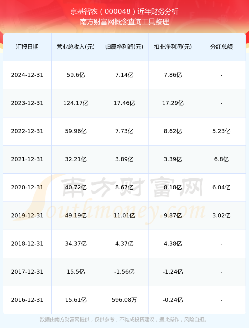Select the 归属净利润(元) column header
Image resolution: width=249 pixels, height=328 pixels.
[125, 47]
